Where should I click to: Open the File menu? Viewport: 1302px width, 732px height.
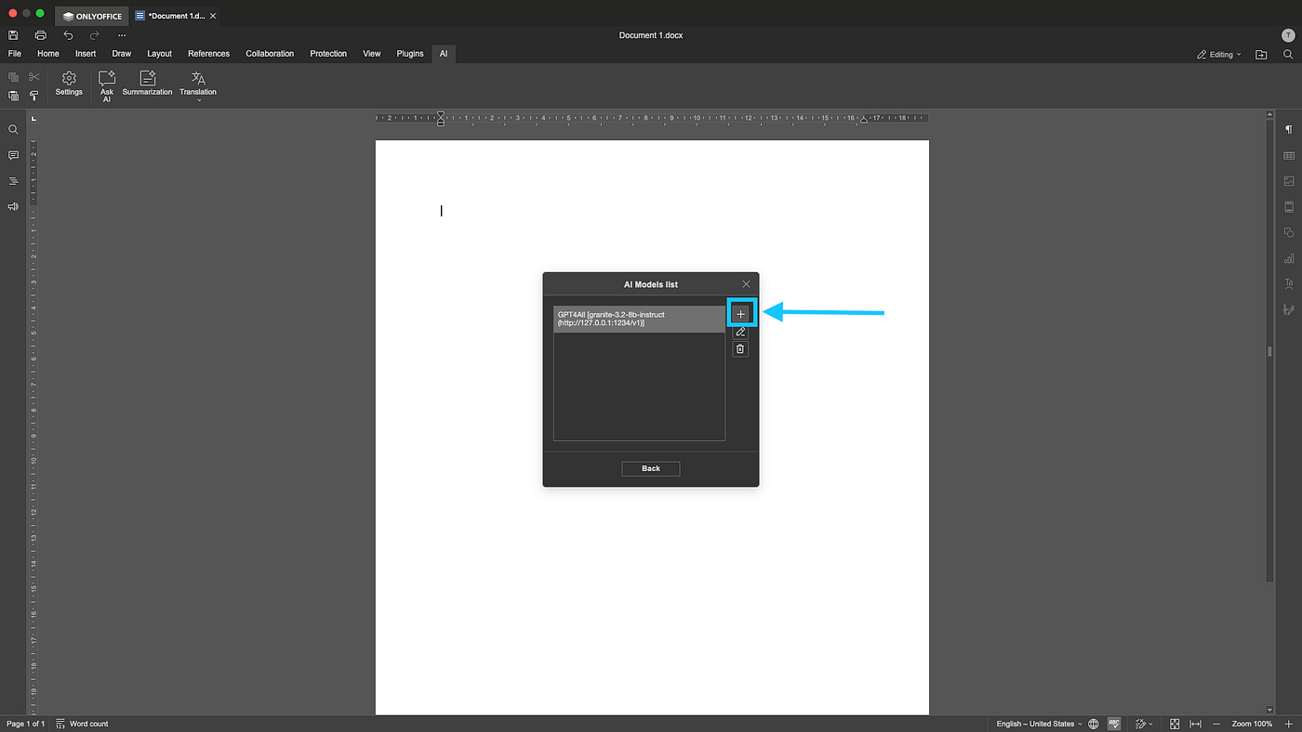(15, 54)
